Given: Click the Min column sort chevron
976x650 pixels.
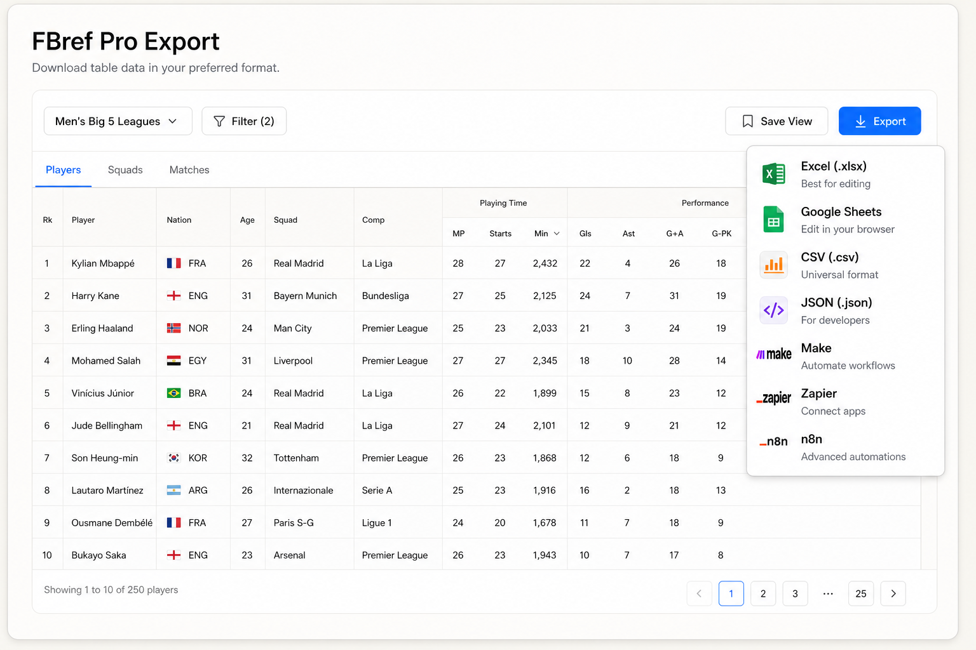Looking at the screenshot, I should 557,234.
